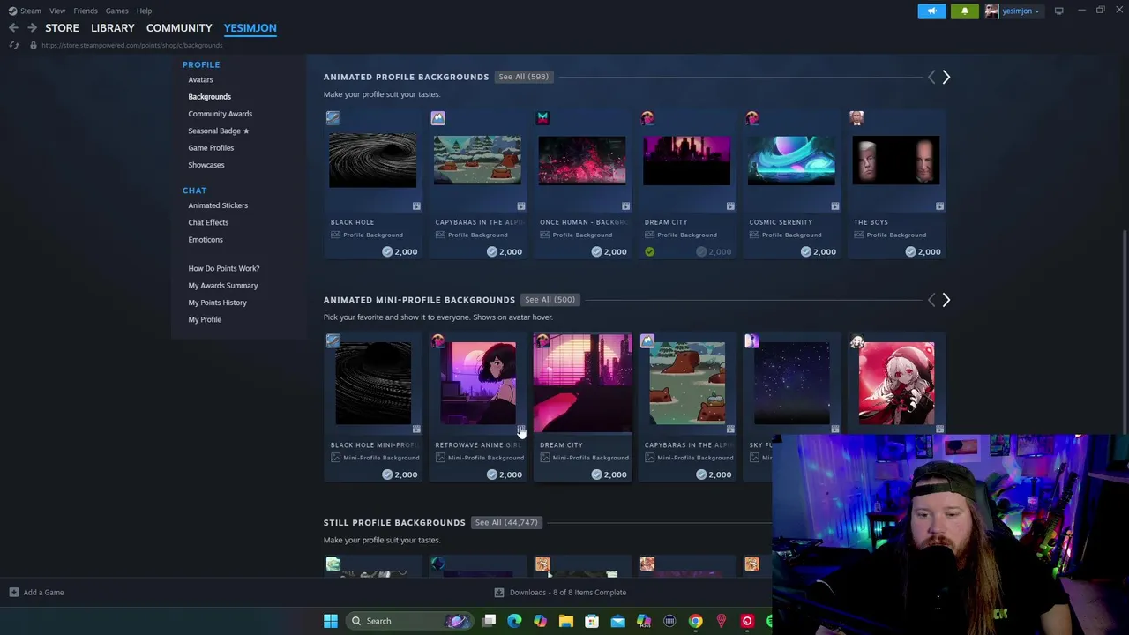Click the taskbar Search box
The height and width of the screenshot is (635, 1129).
pos(410,621)
